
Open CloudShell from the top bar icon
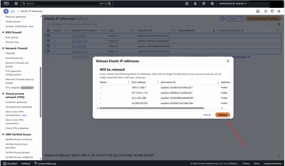pos(187,4)
